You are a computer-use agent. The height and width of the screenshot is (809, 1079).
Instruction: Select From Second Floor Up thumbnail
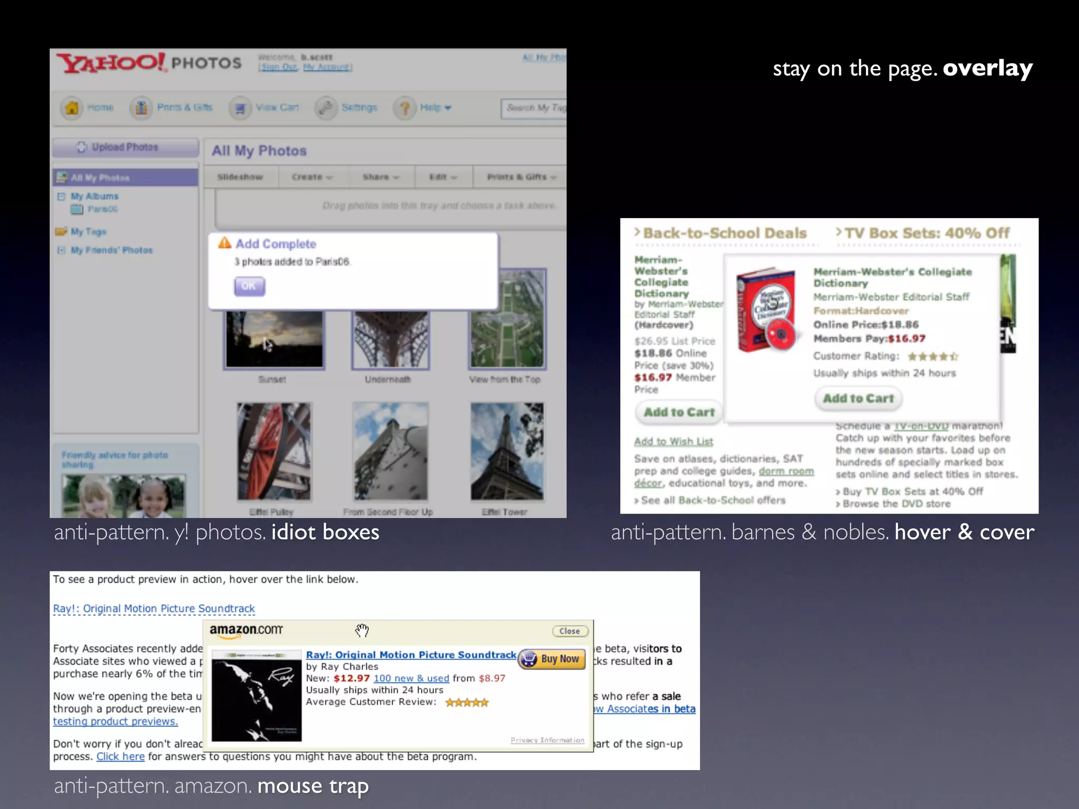pyautogui.click(x=390, y=451)
